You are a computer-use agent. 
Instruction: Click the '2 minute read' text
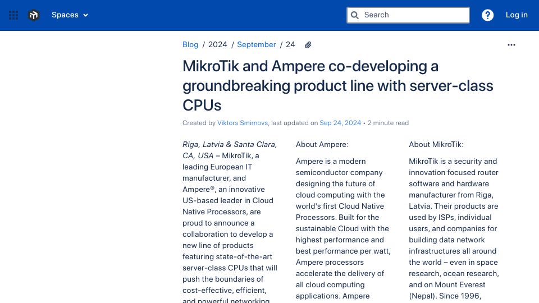[388, 123]
